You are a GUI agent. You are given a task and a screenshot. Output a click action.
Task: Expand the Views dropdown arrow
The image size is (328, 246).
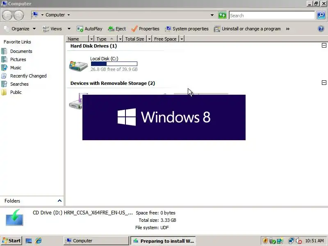click(69, 29)
